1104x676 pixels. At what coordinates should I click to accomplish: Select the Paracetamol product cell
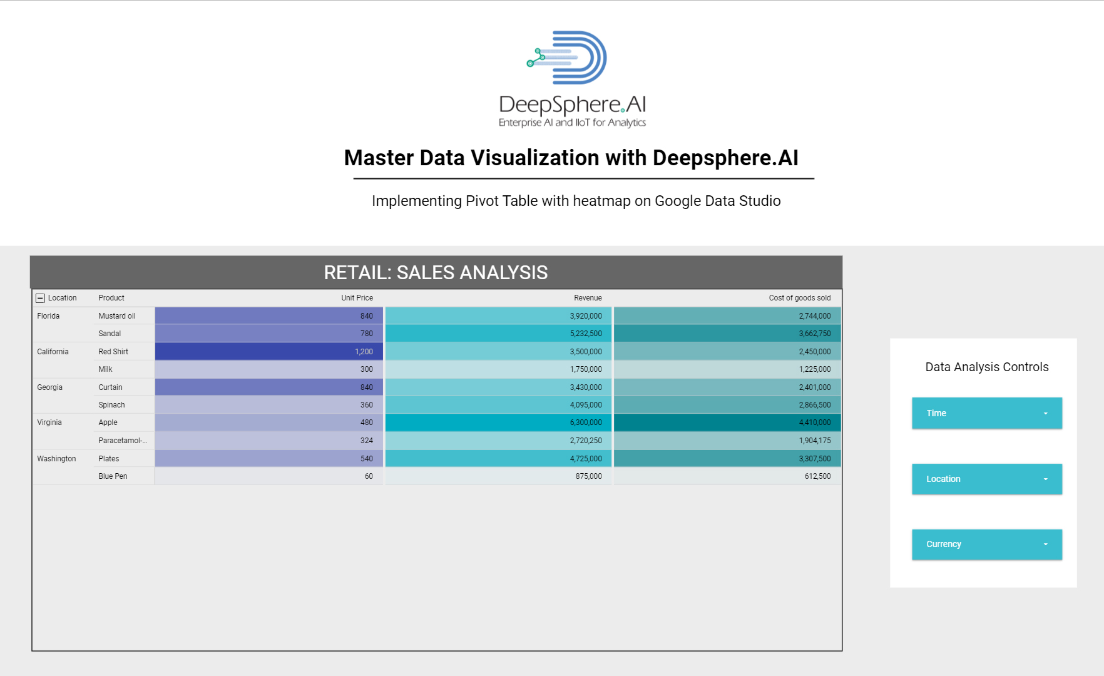point(123,441)
